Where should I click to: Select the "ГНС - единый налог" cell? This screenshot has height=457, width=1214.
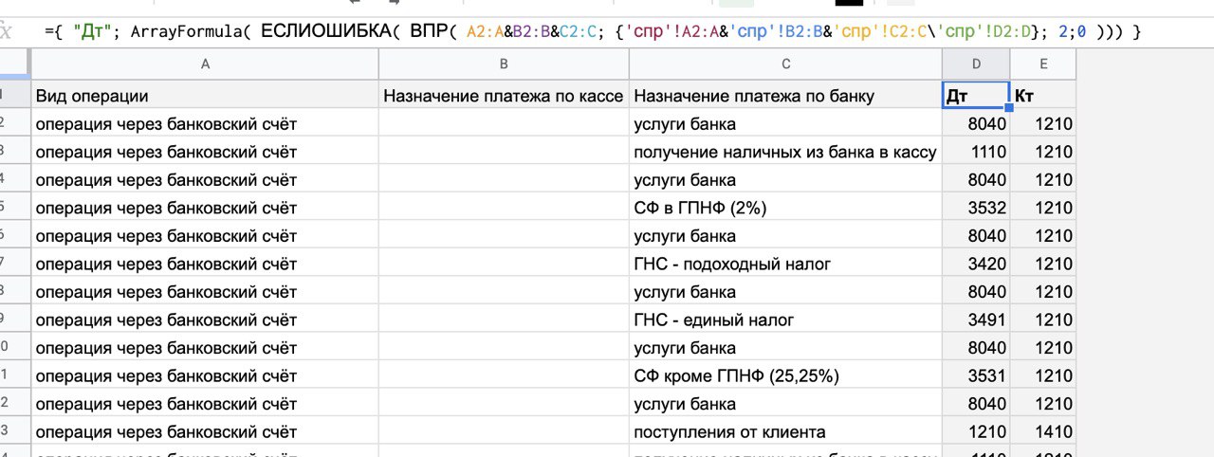tap(785, 320)
